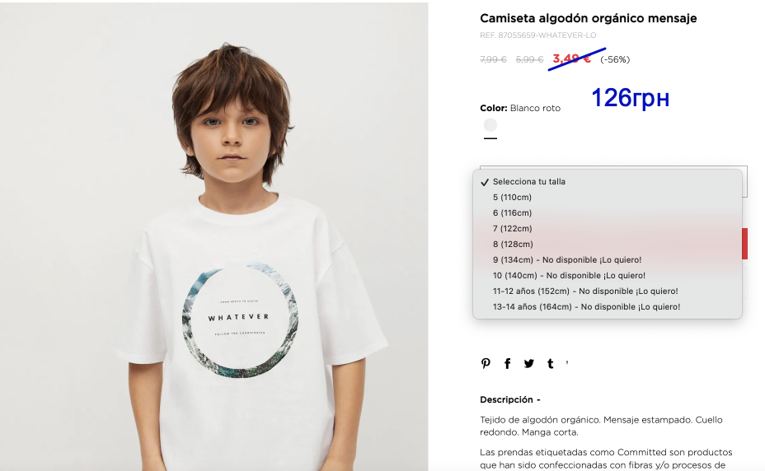The image size is (765, 471).
Task: Choose 11-12 años (152cm) option
Action: [x=608, y=291]
